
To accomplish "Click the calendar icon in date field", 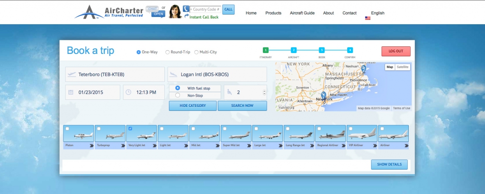I will pyautogui.click(x=71, y=92).
